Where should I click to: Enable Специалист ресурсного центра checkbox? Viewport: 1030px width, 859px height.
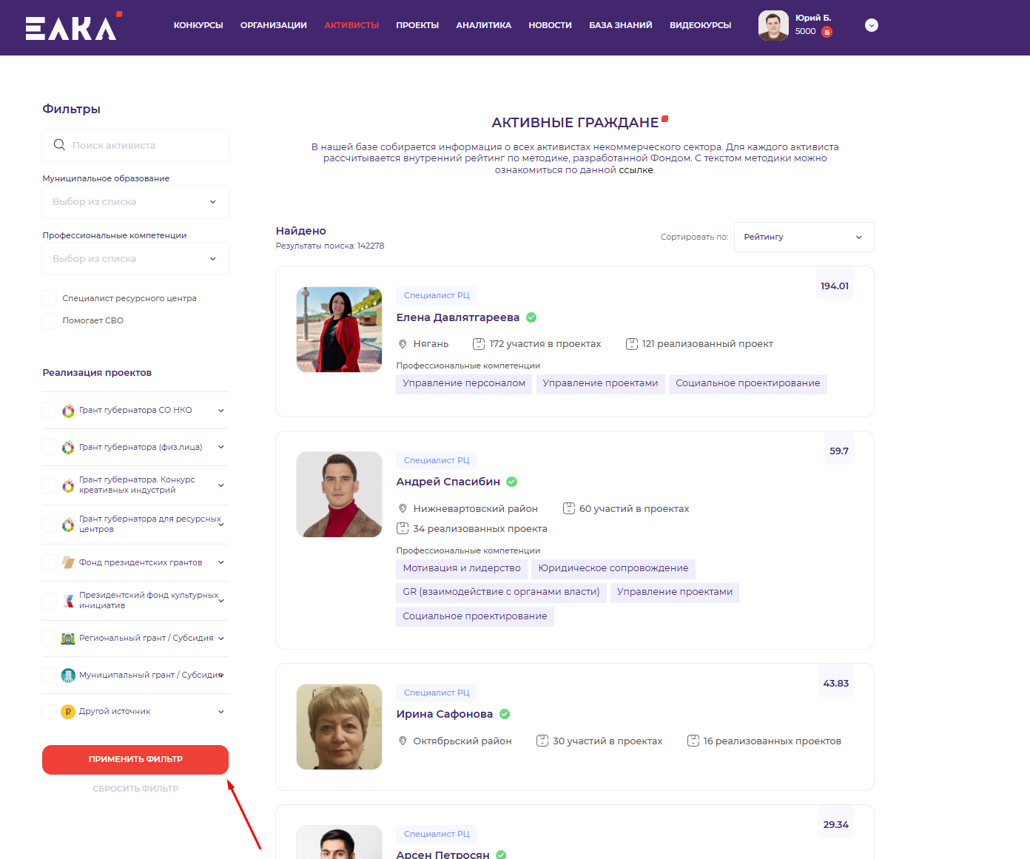click(x=50, y=298)
